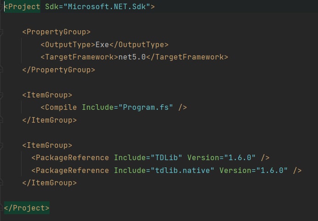The width and height of the screenshot is (318, 221).
Task: Click the "Microsoft.NET.Sdk" attribute value
Action: point(106,6)
